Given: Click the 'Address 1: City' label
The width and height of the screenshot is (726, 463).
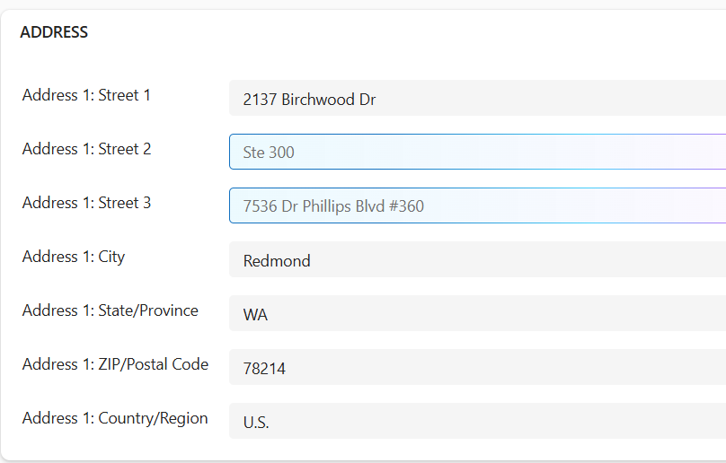Looking at the screenshot, I should click(74, 257).
